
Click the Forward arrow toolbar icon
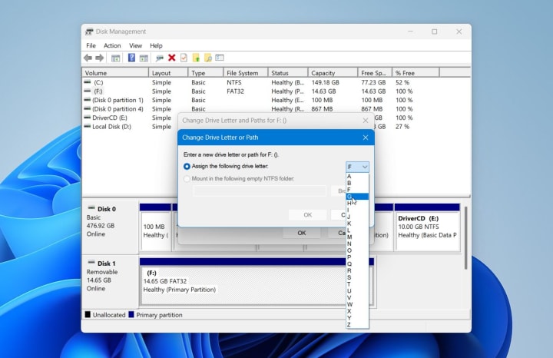click(100, 58)
